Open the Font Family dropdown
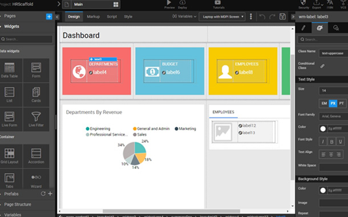This screenshot has width=348, height=217. pos(334,116)
